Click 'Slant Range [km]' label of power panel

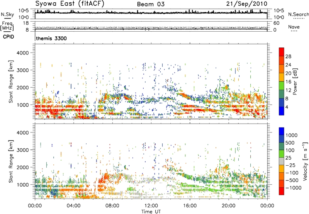click(11, 82)
